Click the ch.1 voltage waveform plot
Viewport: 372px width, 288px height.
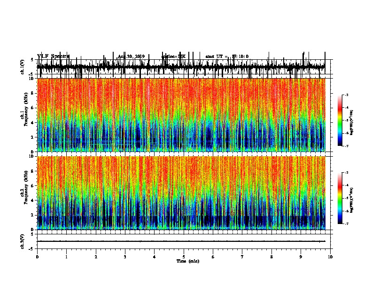[x=181, y=67]
